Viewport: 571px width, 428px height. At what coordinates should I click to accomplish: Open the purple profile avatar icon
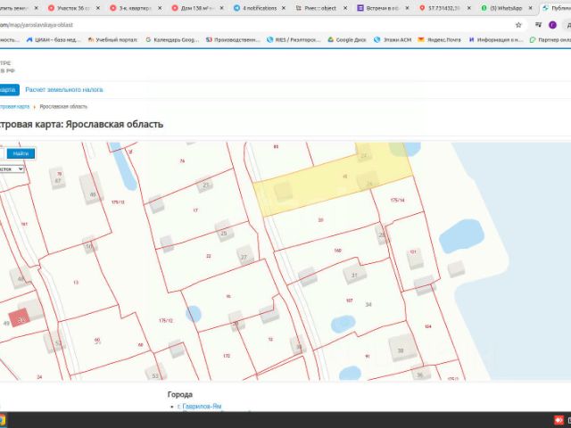click(552, 25)
